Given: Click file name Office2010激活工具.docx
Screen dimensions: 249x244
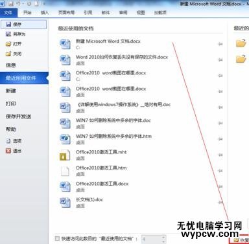Looking at the screenshot, I should click(x=102, y=184).
